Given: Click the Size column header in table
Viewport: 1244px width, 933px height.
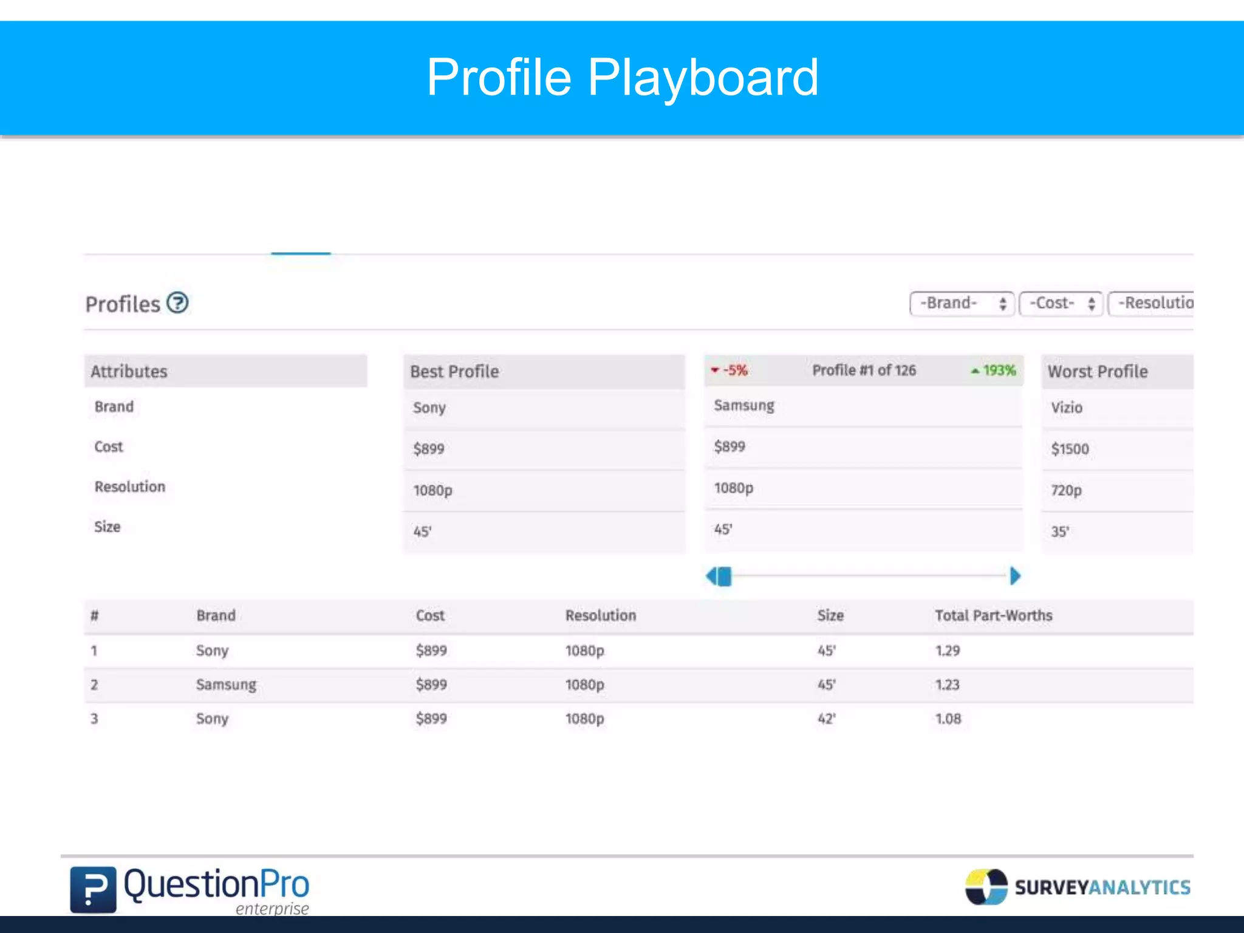Looking at the screenshot, I should pos(830,615).
